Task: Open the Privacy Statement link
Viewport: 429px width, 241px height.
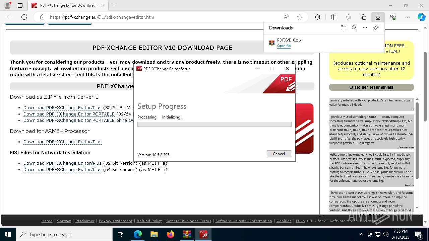Action: 116,221
